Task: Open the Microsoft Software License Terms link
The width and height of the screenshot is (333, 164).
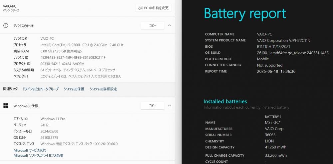Action: click(38, 155)
